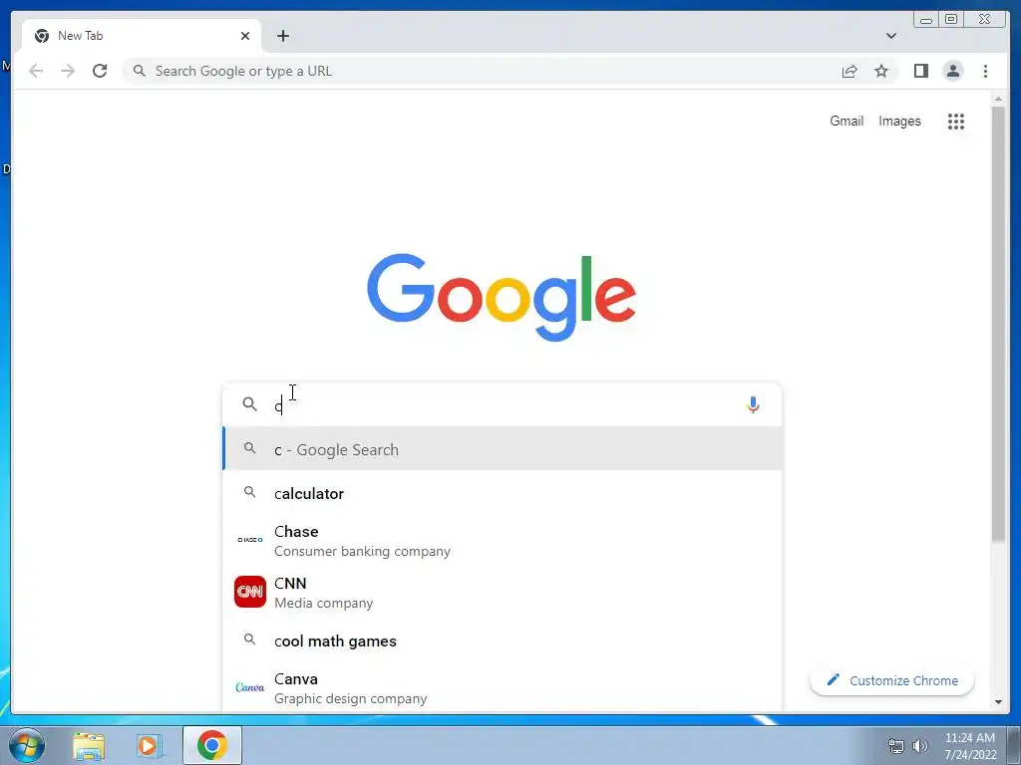The width and height of the screenshot is (1021, 765).
Task: Open the Google apps grid
Action: coord(956,121)
